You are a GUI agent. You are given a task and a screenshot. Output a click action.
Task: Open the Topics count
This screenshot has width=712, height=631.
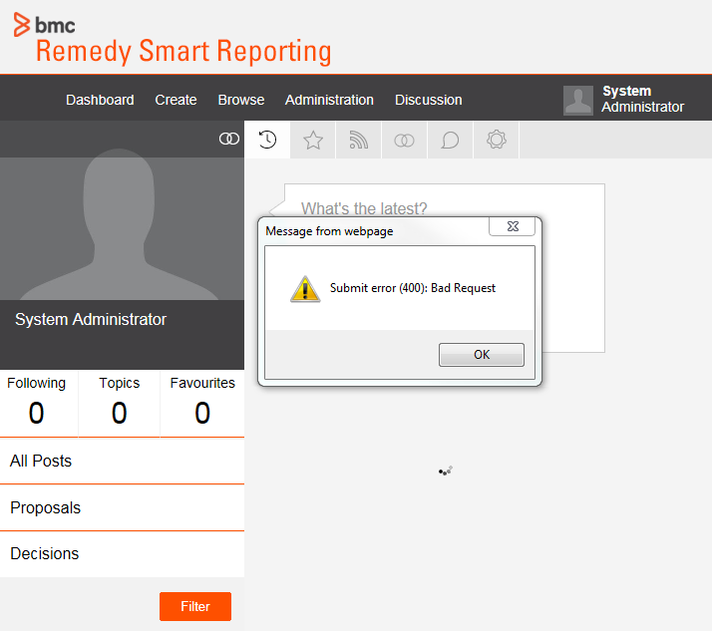point(120,403)
